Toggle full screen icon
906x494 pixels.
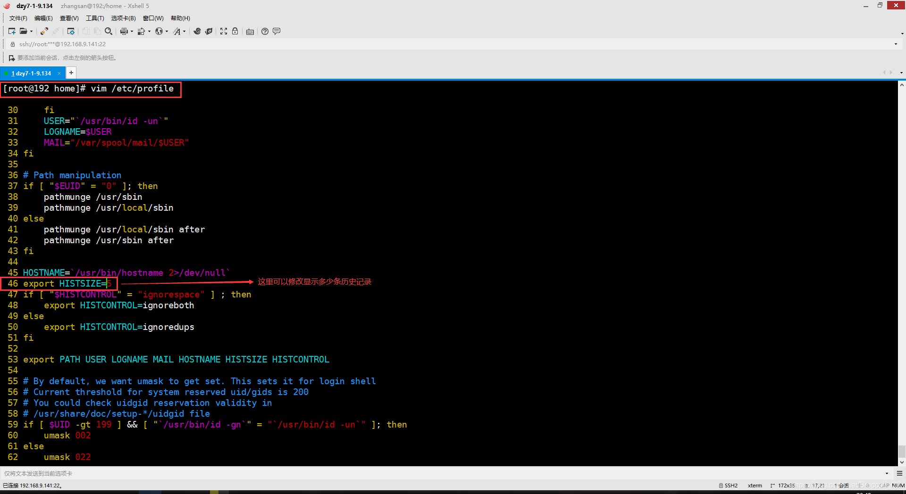pyautogui.click(x=224, y=31)
